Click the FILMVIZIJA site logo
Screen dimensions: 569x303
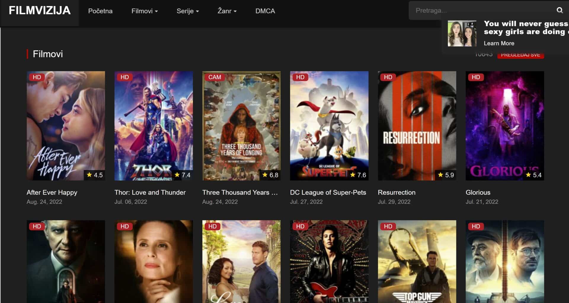39,11
